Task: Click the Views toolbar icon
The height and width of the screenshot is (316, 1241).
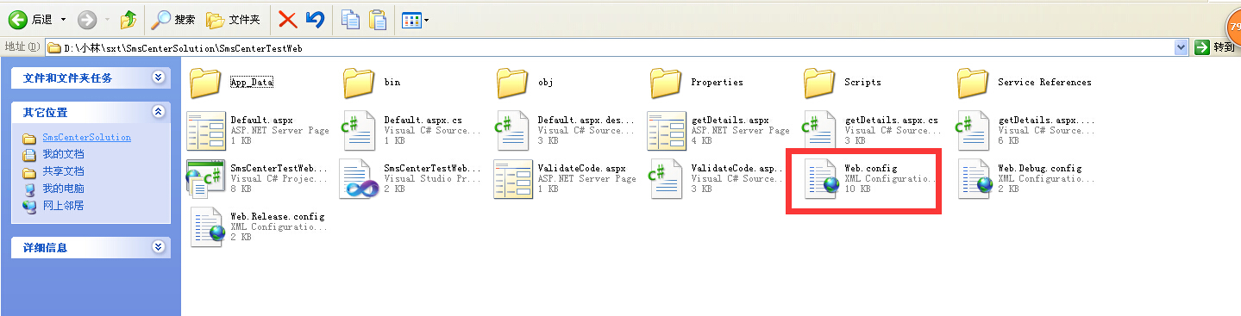Action: [x=411, y=19]
